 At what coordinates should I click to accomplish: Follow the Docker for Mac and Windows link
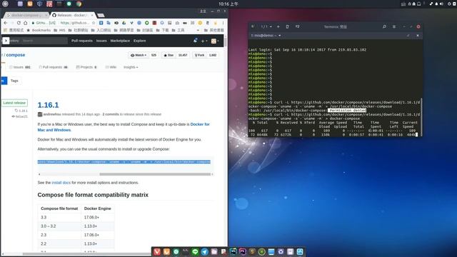point(124,127)
